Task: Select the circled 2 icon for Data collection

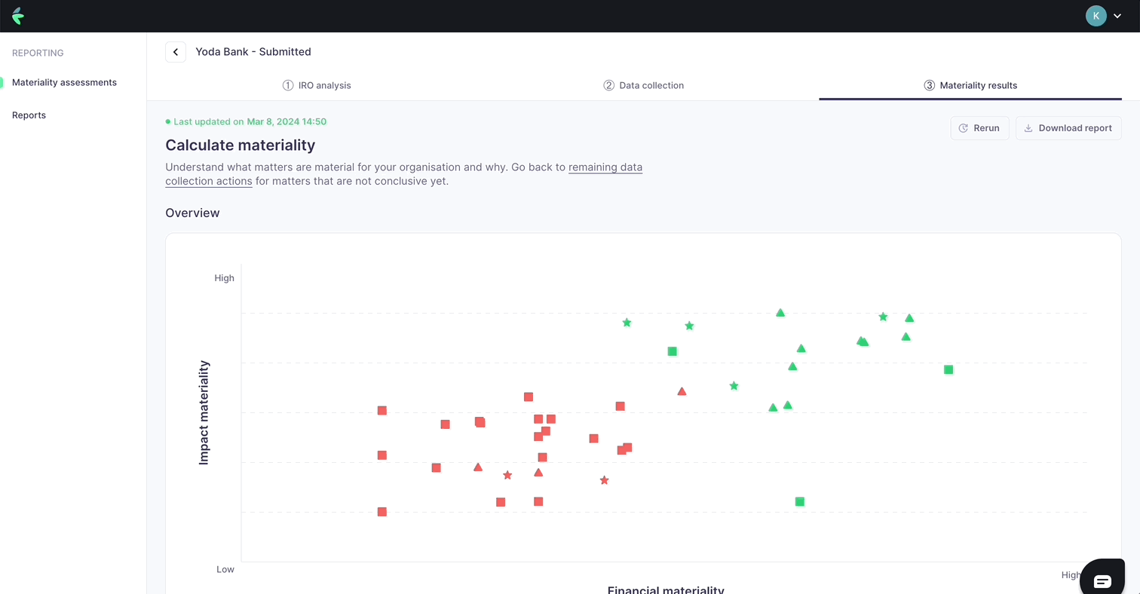Action: pyautogui.click(x=608, y=85)
